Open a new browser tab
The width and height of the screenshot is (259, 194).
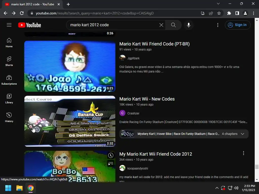(x=68, y=4)
